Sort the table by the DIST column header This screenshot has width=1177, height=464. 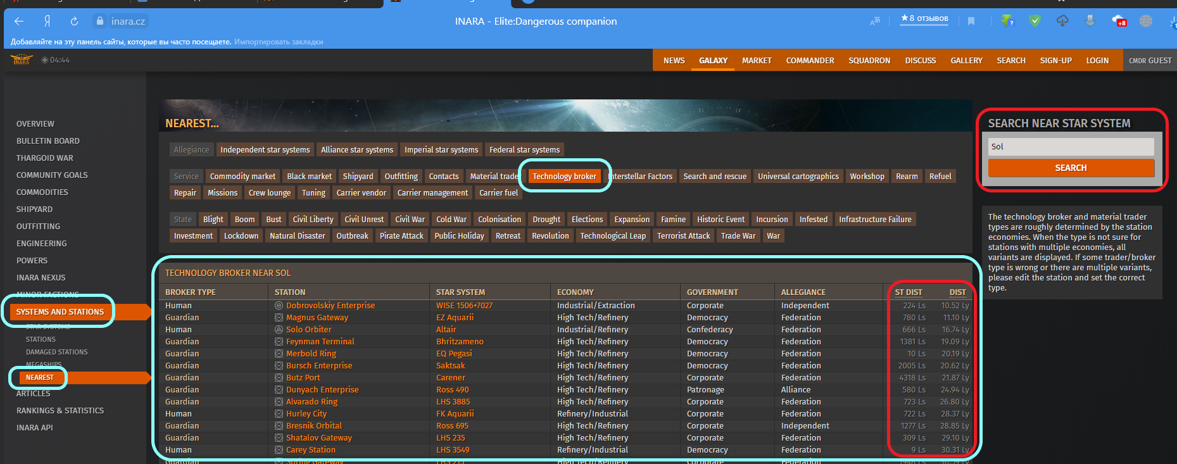point(957,292)
